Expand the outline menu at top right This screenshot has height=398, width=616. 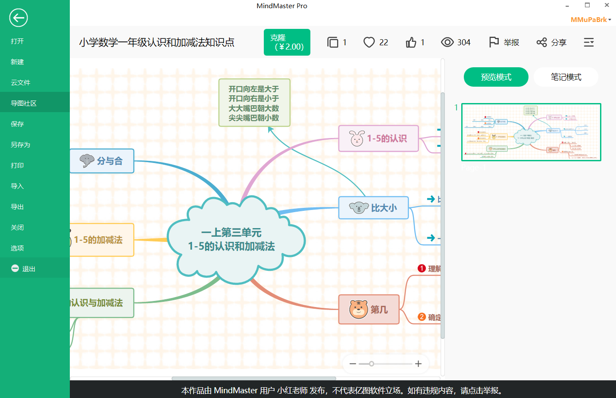coord(589,42)
